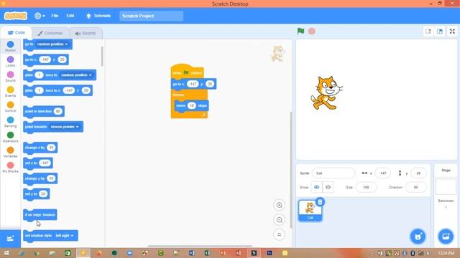Open the Events blocks category

pyautogui.click(x=10, y=92)
